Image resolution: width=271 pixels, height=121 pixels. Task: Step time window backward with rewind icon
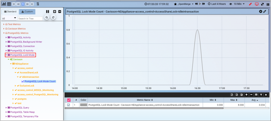point(196,4)
